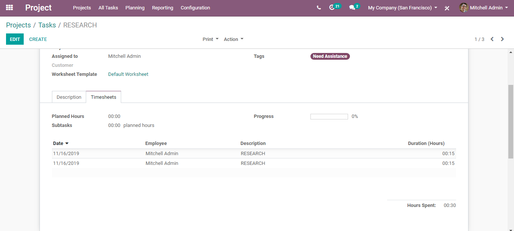Go to previous record arrow
Image resolution: width=514 pixels, height=231 pixels.
(492, 39)
